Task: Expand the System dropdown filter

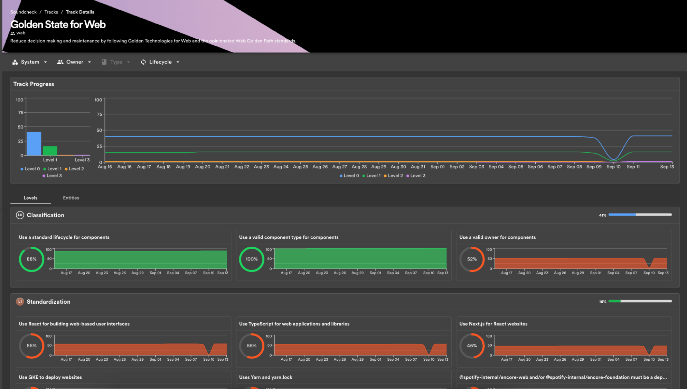Action: point(30,62)
